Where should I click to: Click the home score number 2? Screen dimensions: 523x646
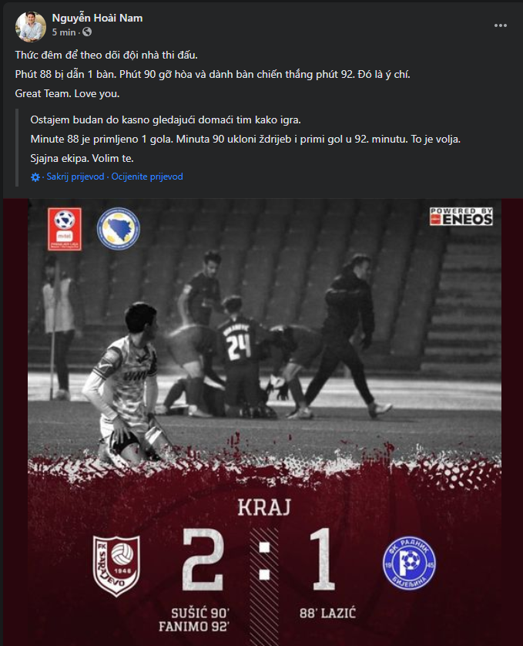click(203, 560)
